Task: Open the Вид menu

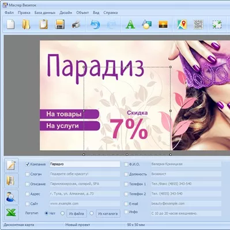Action: 96,13
